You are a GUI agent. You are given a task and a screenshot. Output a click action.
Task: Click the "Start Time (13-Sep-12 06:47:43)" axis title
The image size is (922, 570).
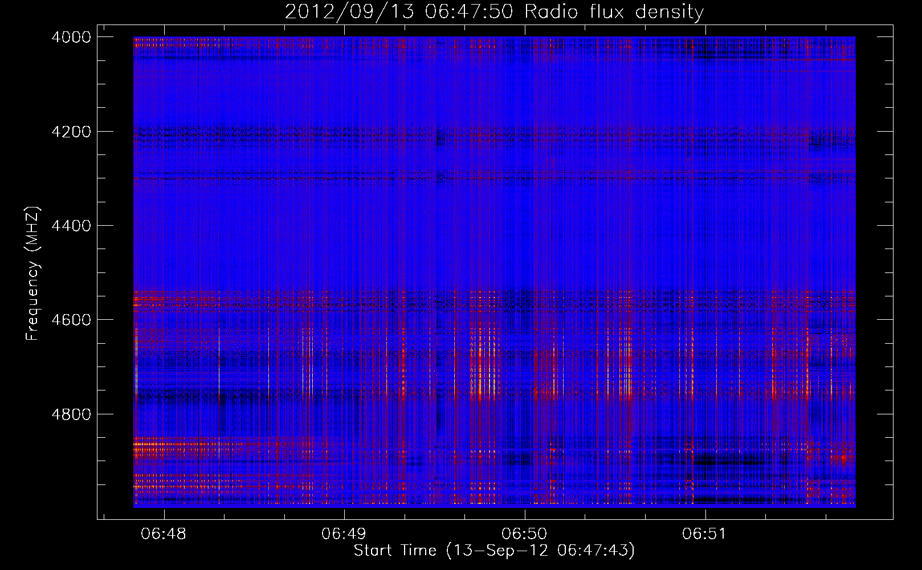pos(494,551)
